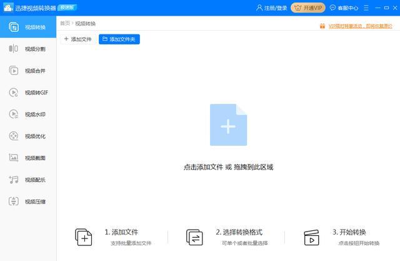Click the user avatar icon near 注册/登录
This screenshot has height=261, width=400.
259,8
